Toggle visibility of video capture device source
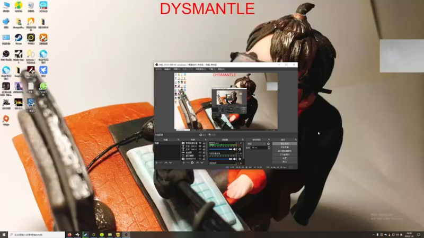Viewport: 424px width, 238px height. 200,143
